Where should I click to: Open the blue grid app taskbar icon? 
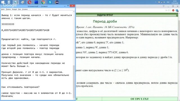point(36,2)
